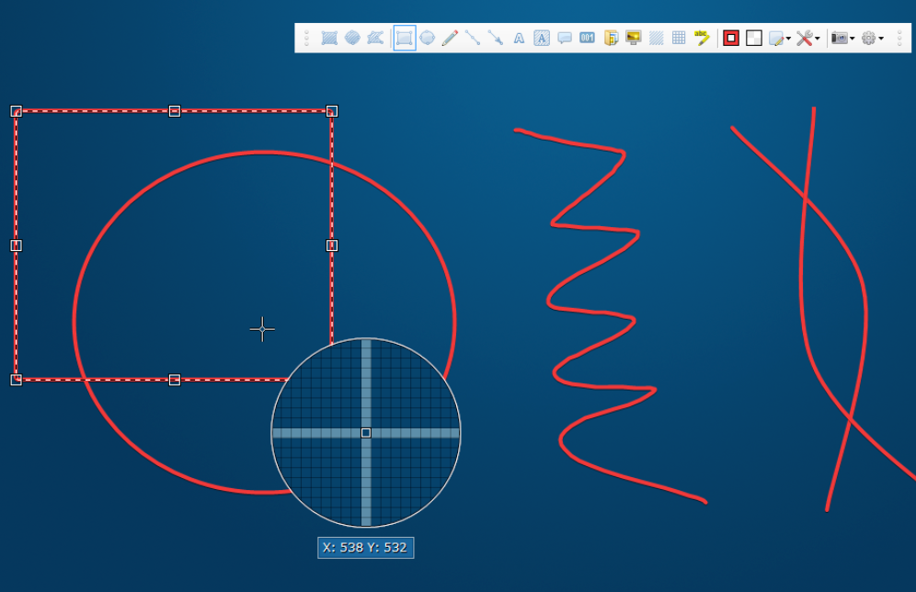Click the top-left selection handle
This screenshot has width=916, height=592.
(x=17, y=111)
